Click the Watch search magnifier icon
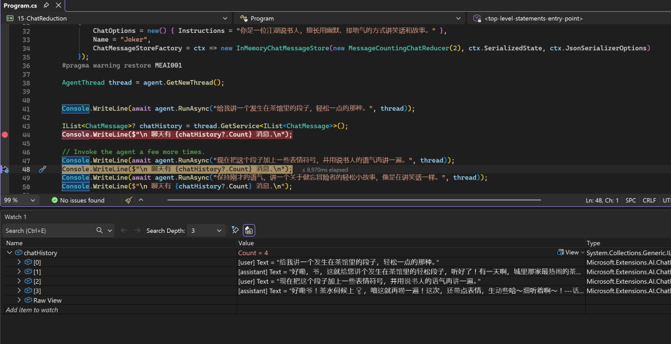The image size is (671, 344). (x=100, y=230)
